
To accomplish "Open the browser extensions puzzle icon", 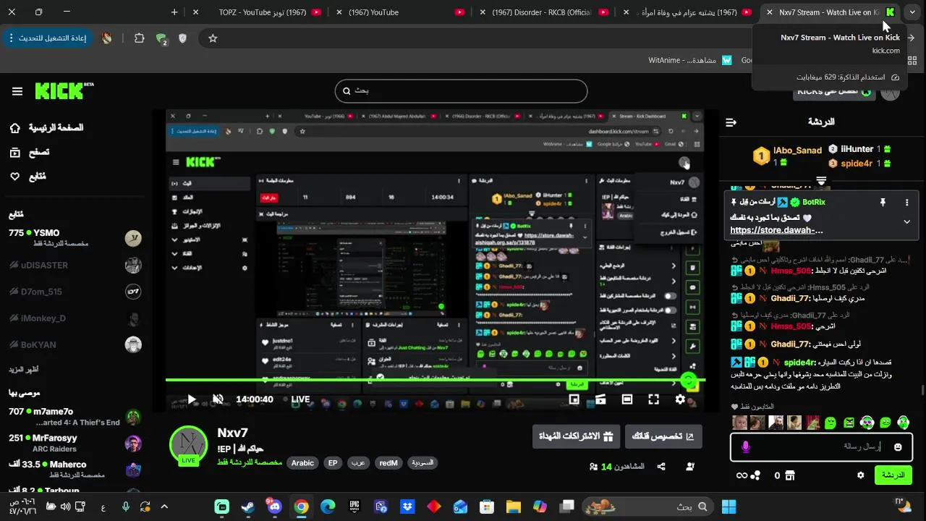I will pyautogui.click(x=139, y=38).
